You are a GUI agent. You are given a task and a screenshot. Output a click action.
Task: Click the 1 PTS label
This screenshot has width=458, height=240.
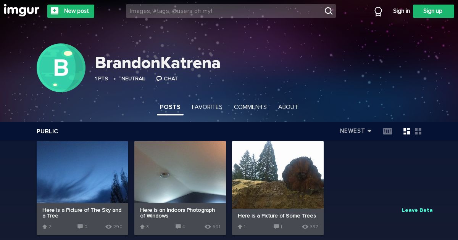pos(101,79)
